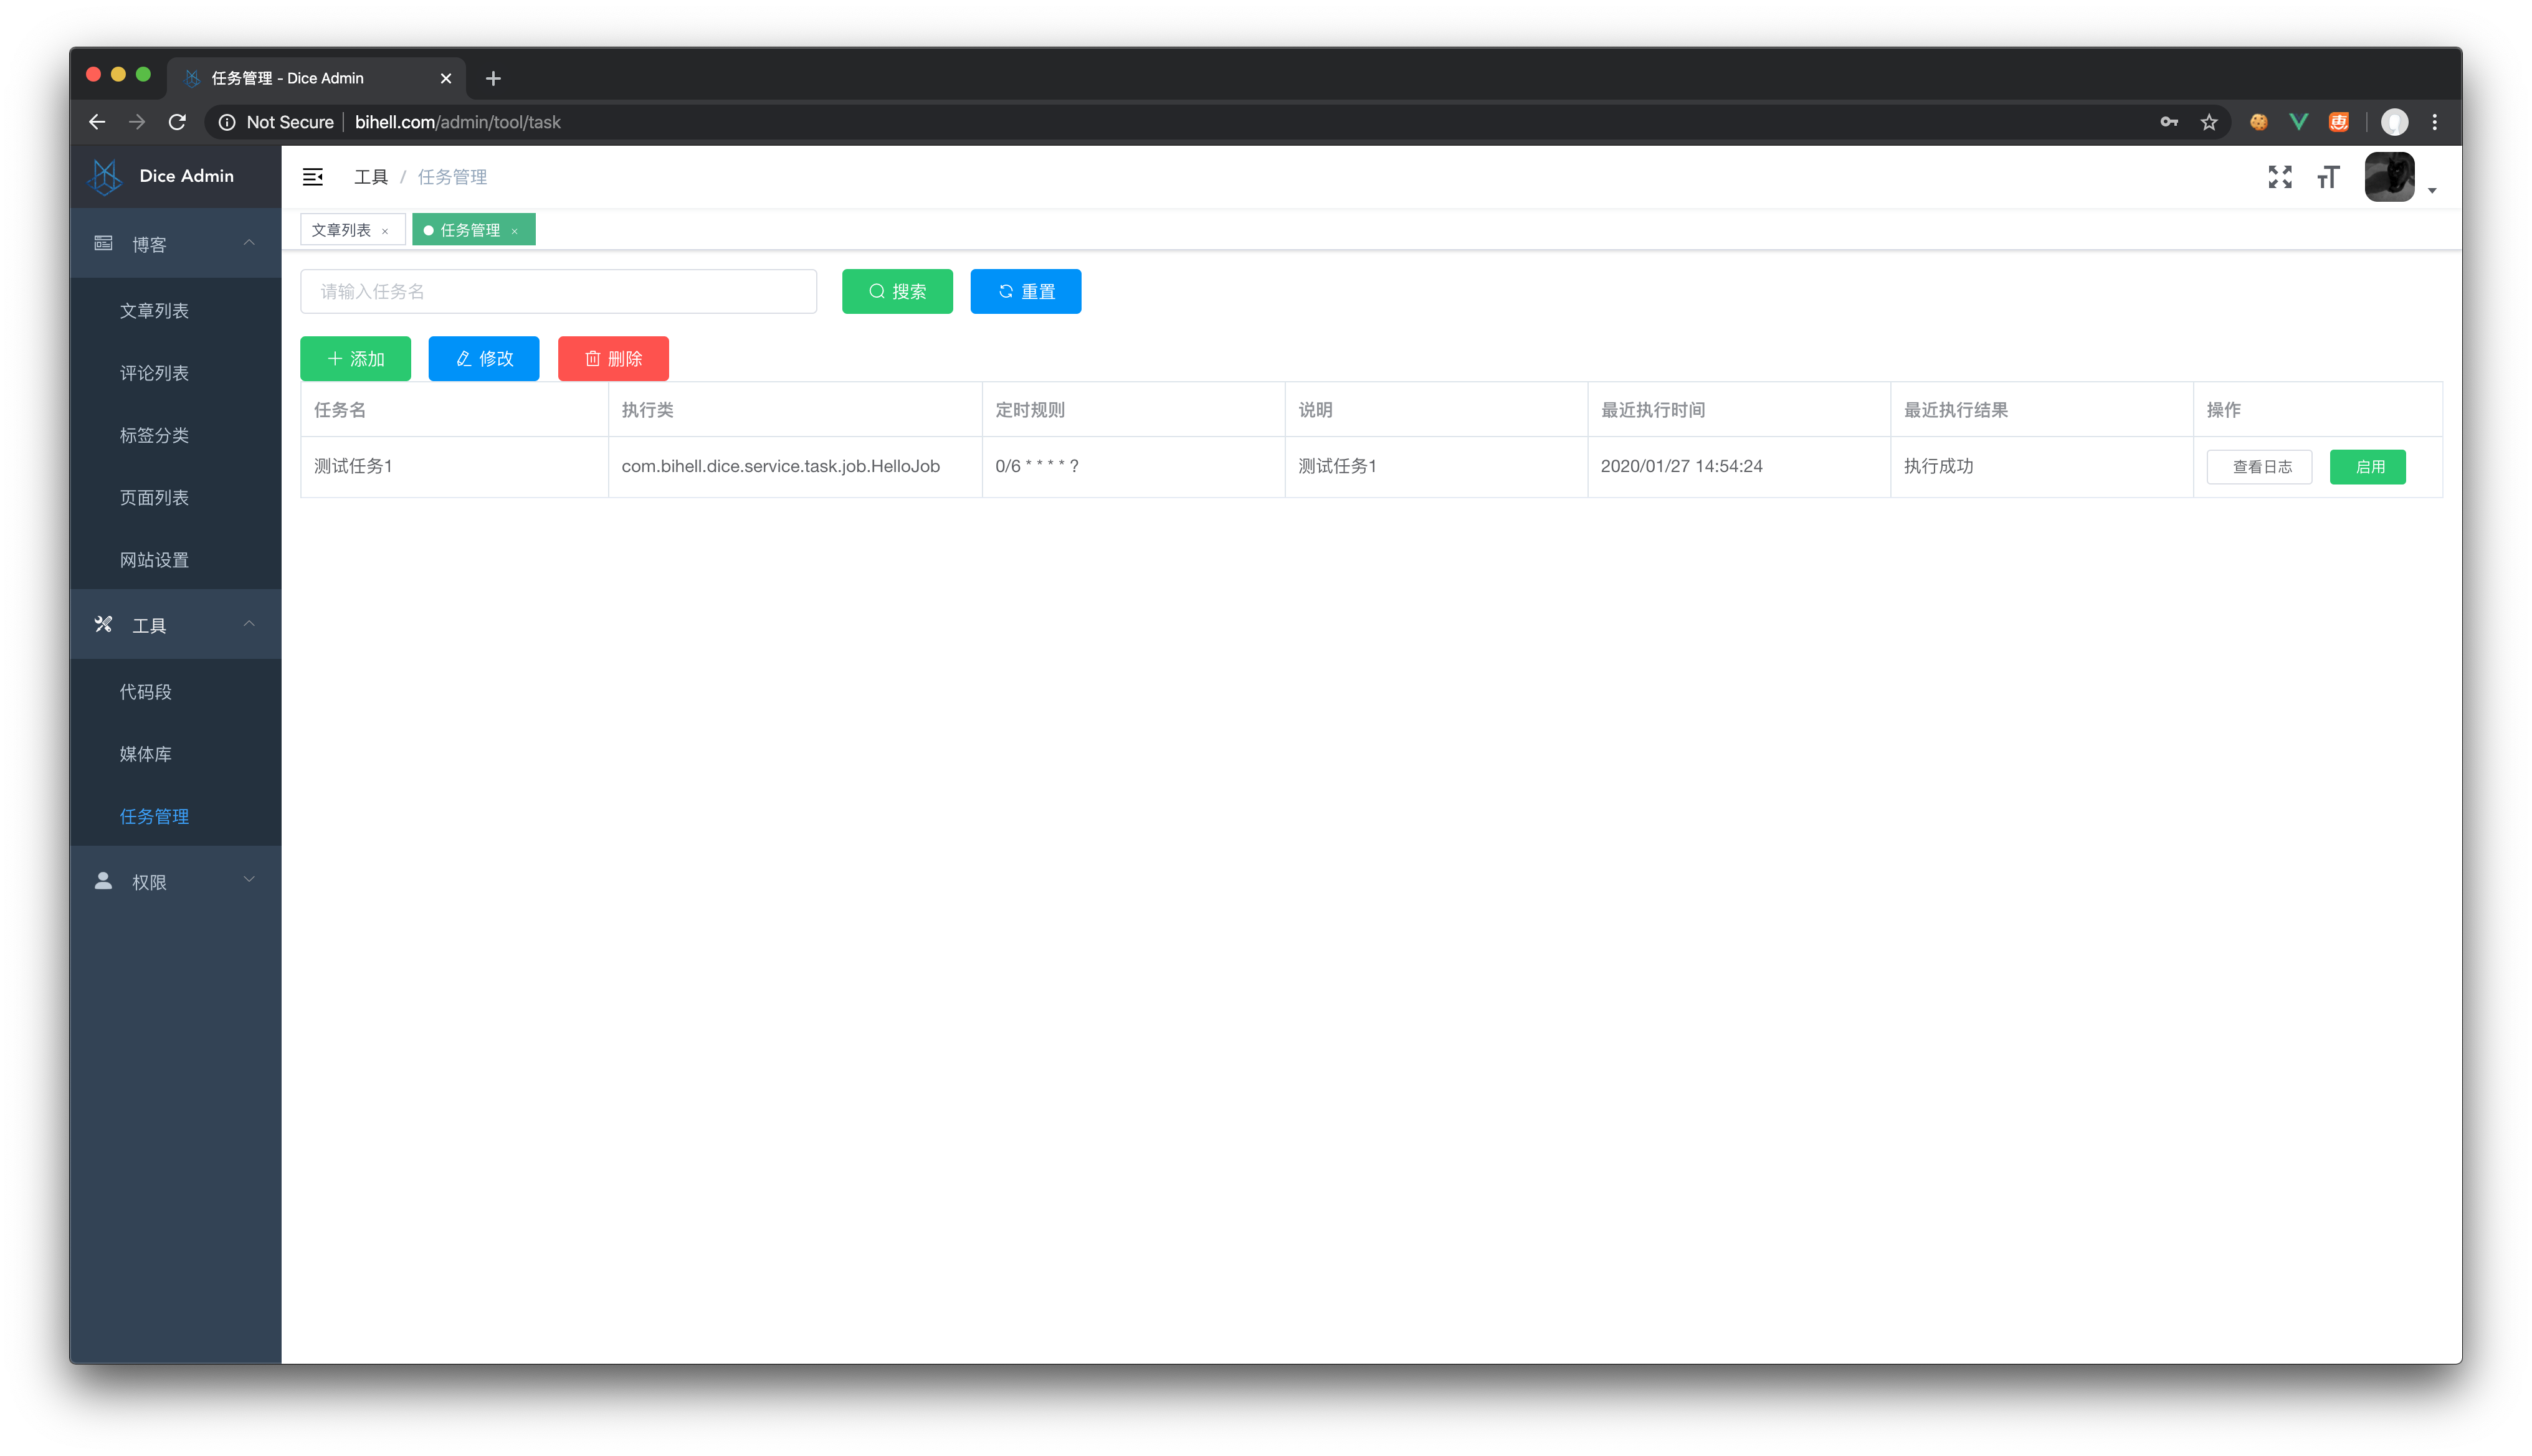Collapse the 博客 sidebar menu

coord(175,244)
